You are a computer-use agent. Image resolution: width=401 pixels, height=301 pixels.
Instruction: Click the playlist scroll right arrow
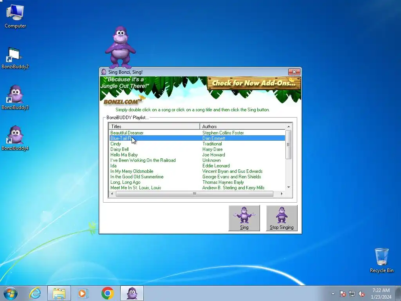pyautogui.click(x=282, y=194)
